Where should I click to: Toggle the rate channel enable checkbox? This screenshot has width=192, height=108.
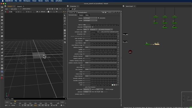[84, 40]
